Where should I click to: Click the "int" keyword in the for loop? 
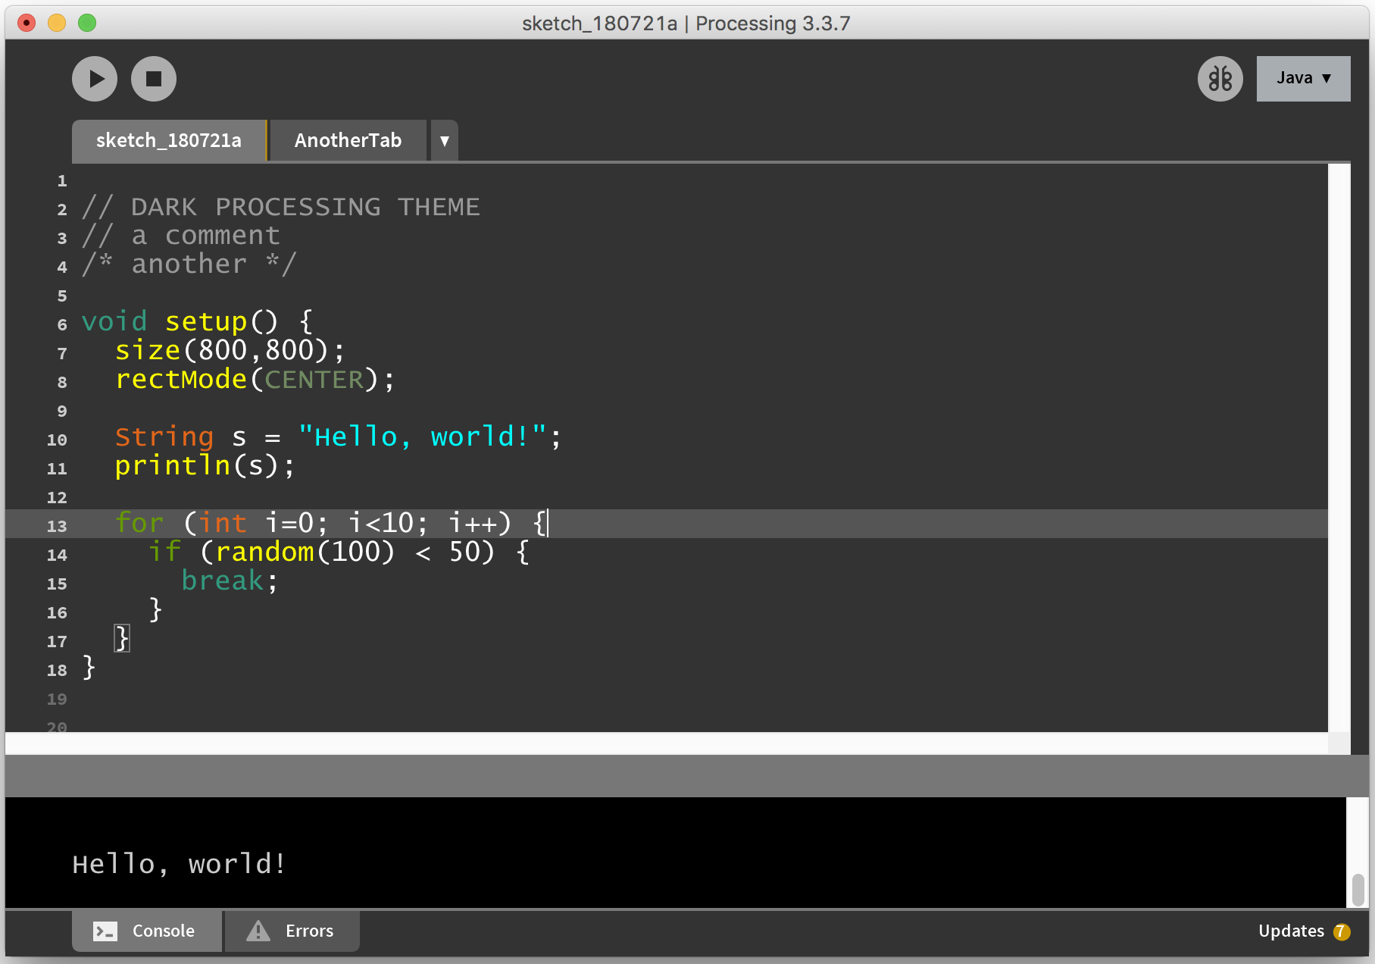click(223, 523)
